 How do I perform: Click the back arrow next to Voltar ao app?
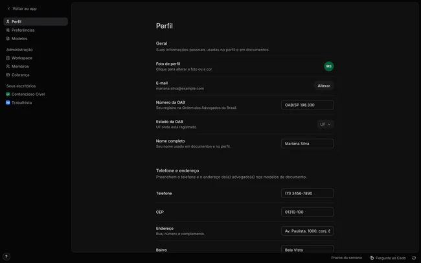click(x=8, y=8)
